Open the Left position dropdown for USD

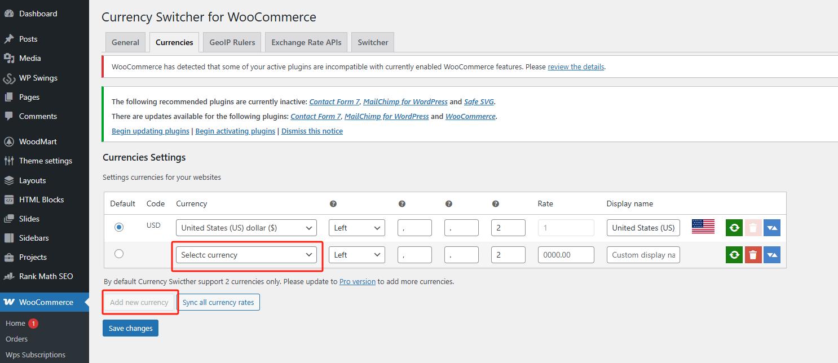click(356, 228)
